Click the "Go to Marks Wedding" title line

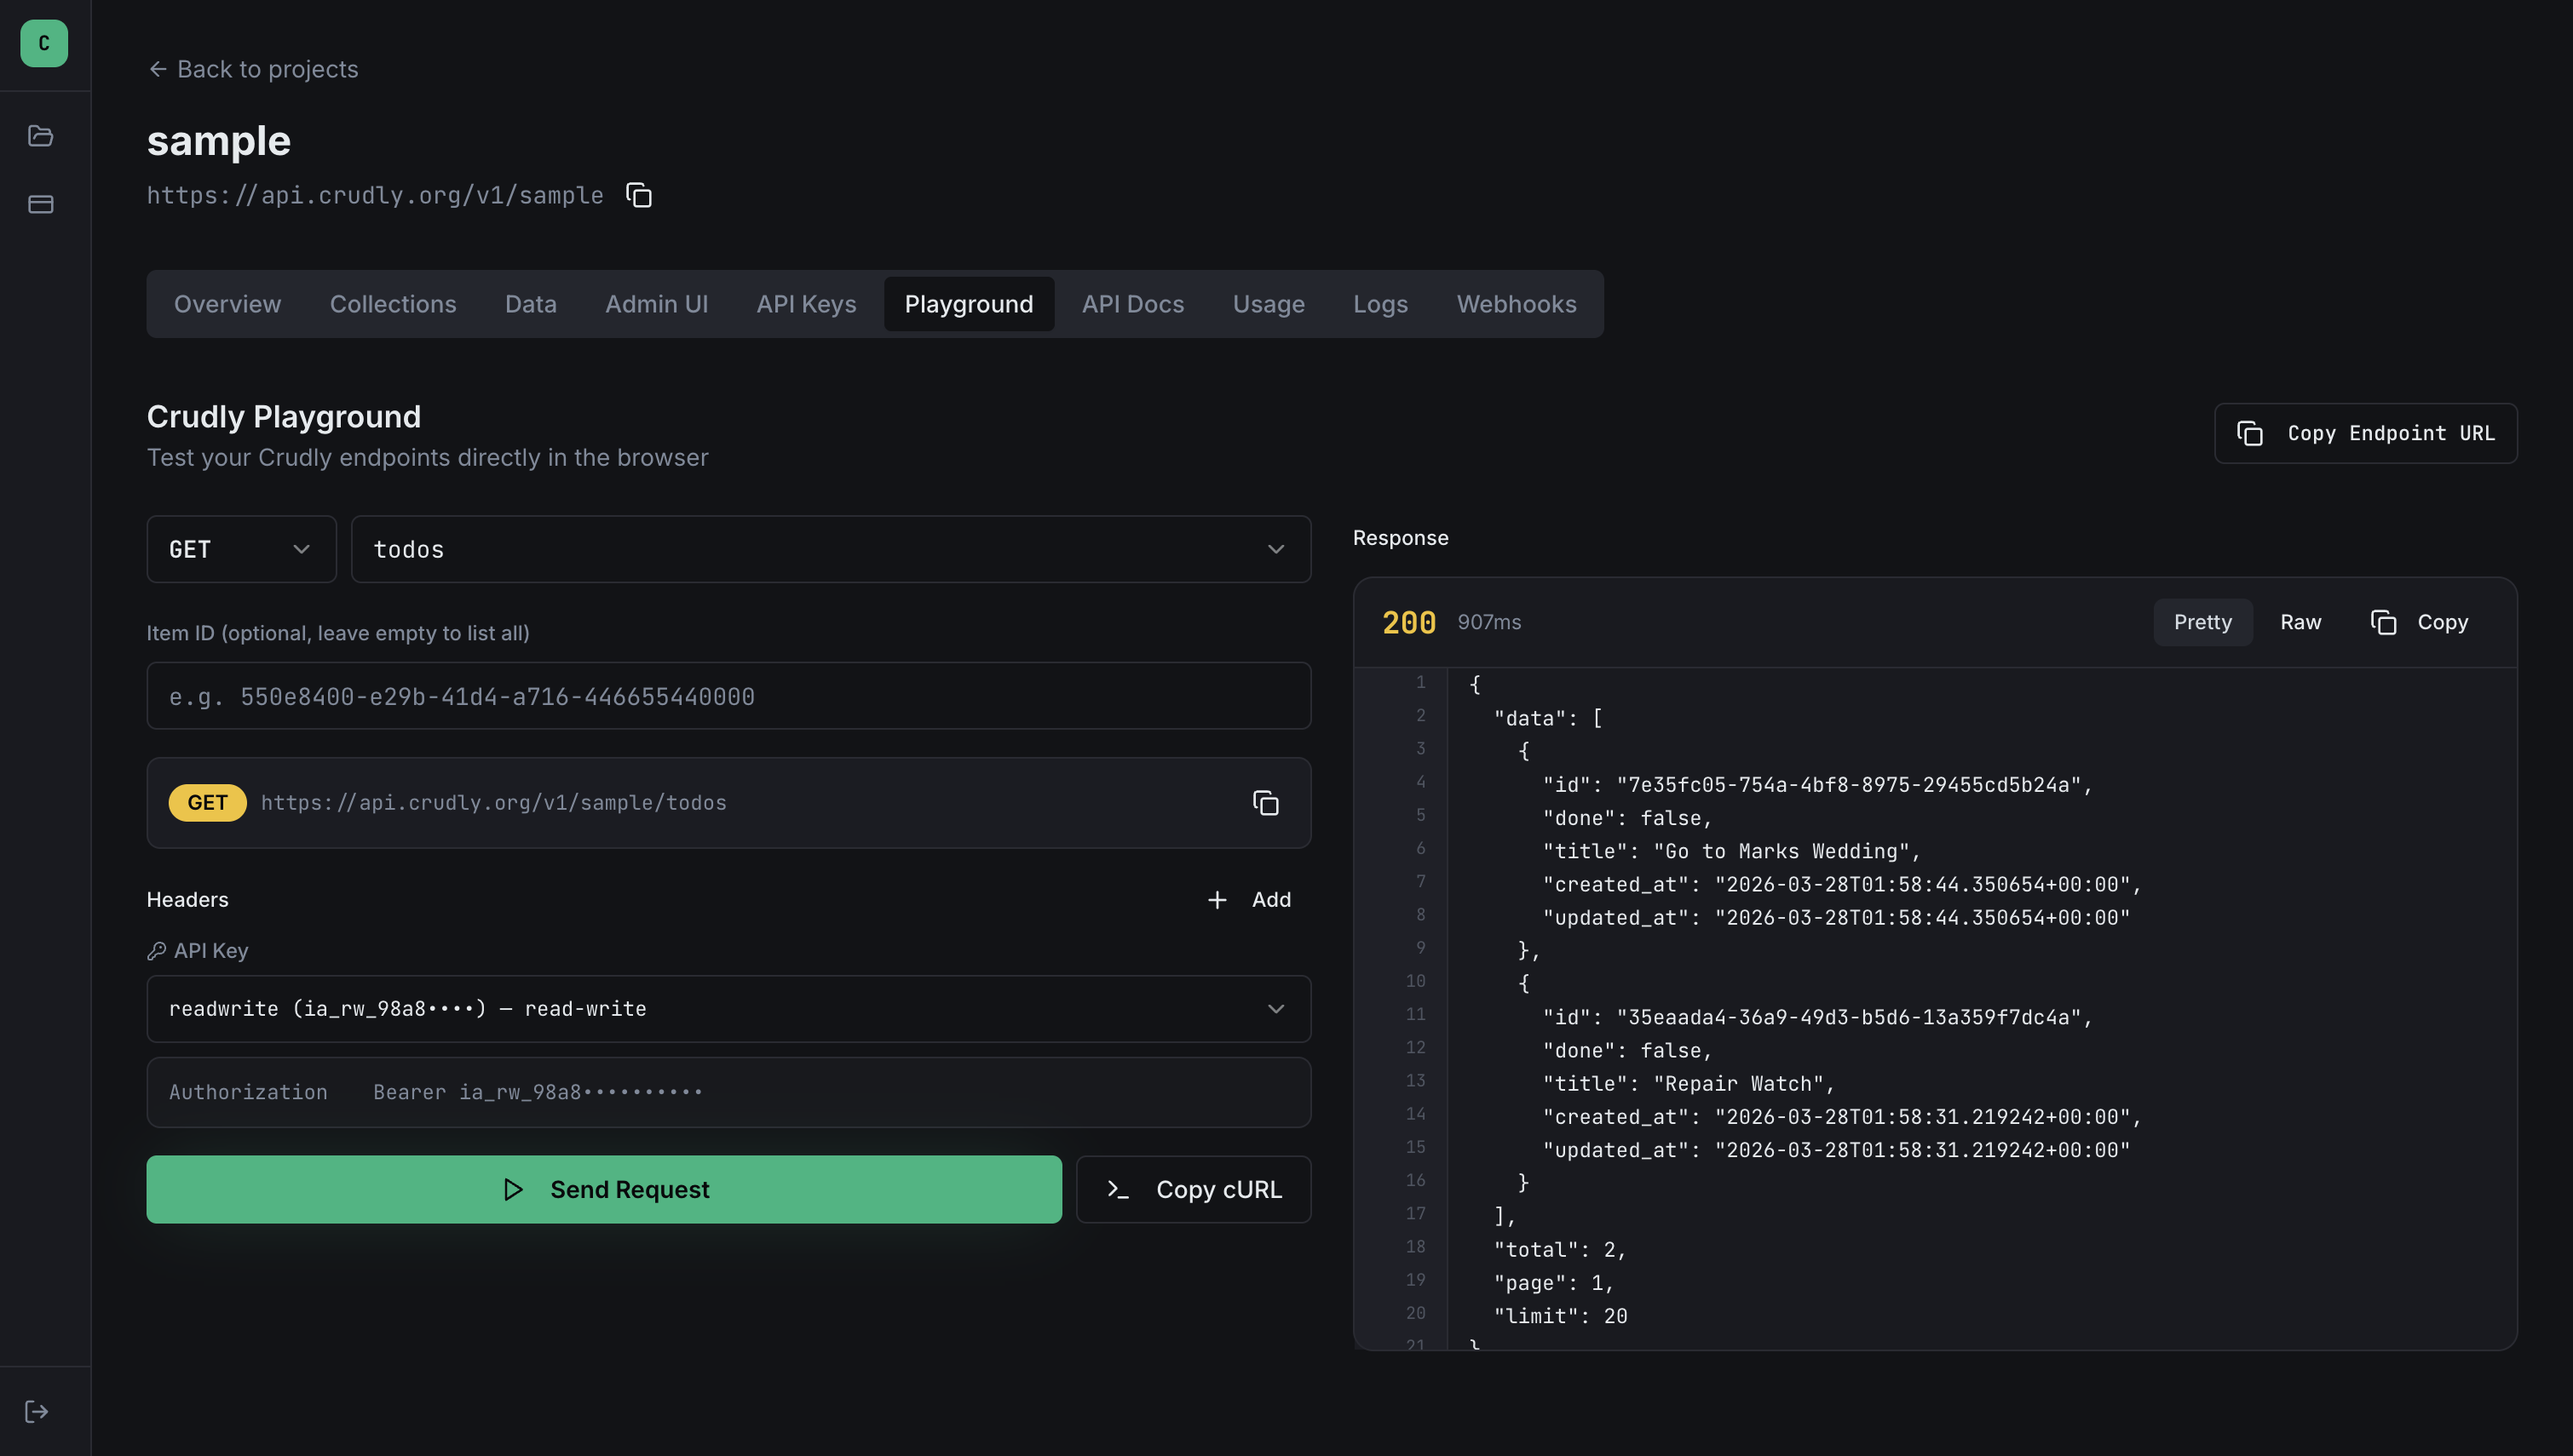1732,851
